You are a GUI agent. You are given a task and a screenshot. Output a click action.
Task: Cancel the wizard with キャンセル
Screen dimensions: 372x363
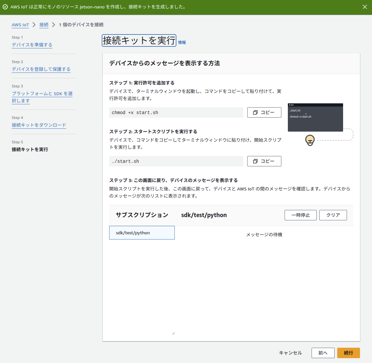[290, 353]
